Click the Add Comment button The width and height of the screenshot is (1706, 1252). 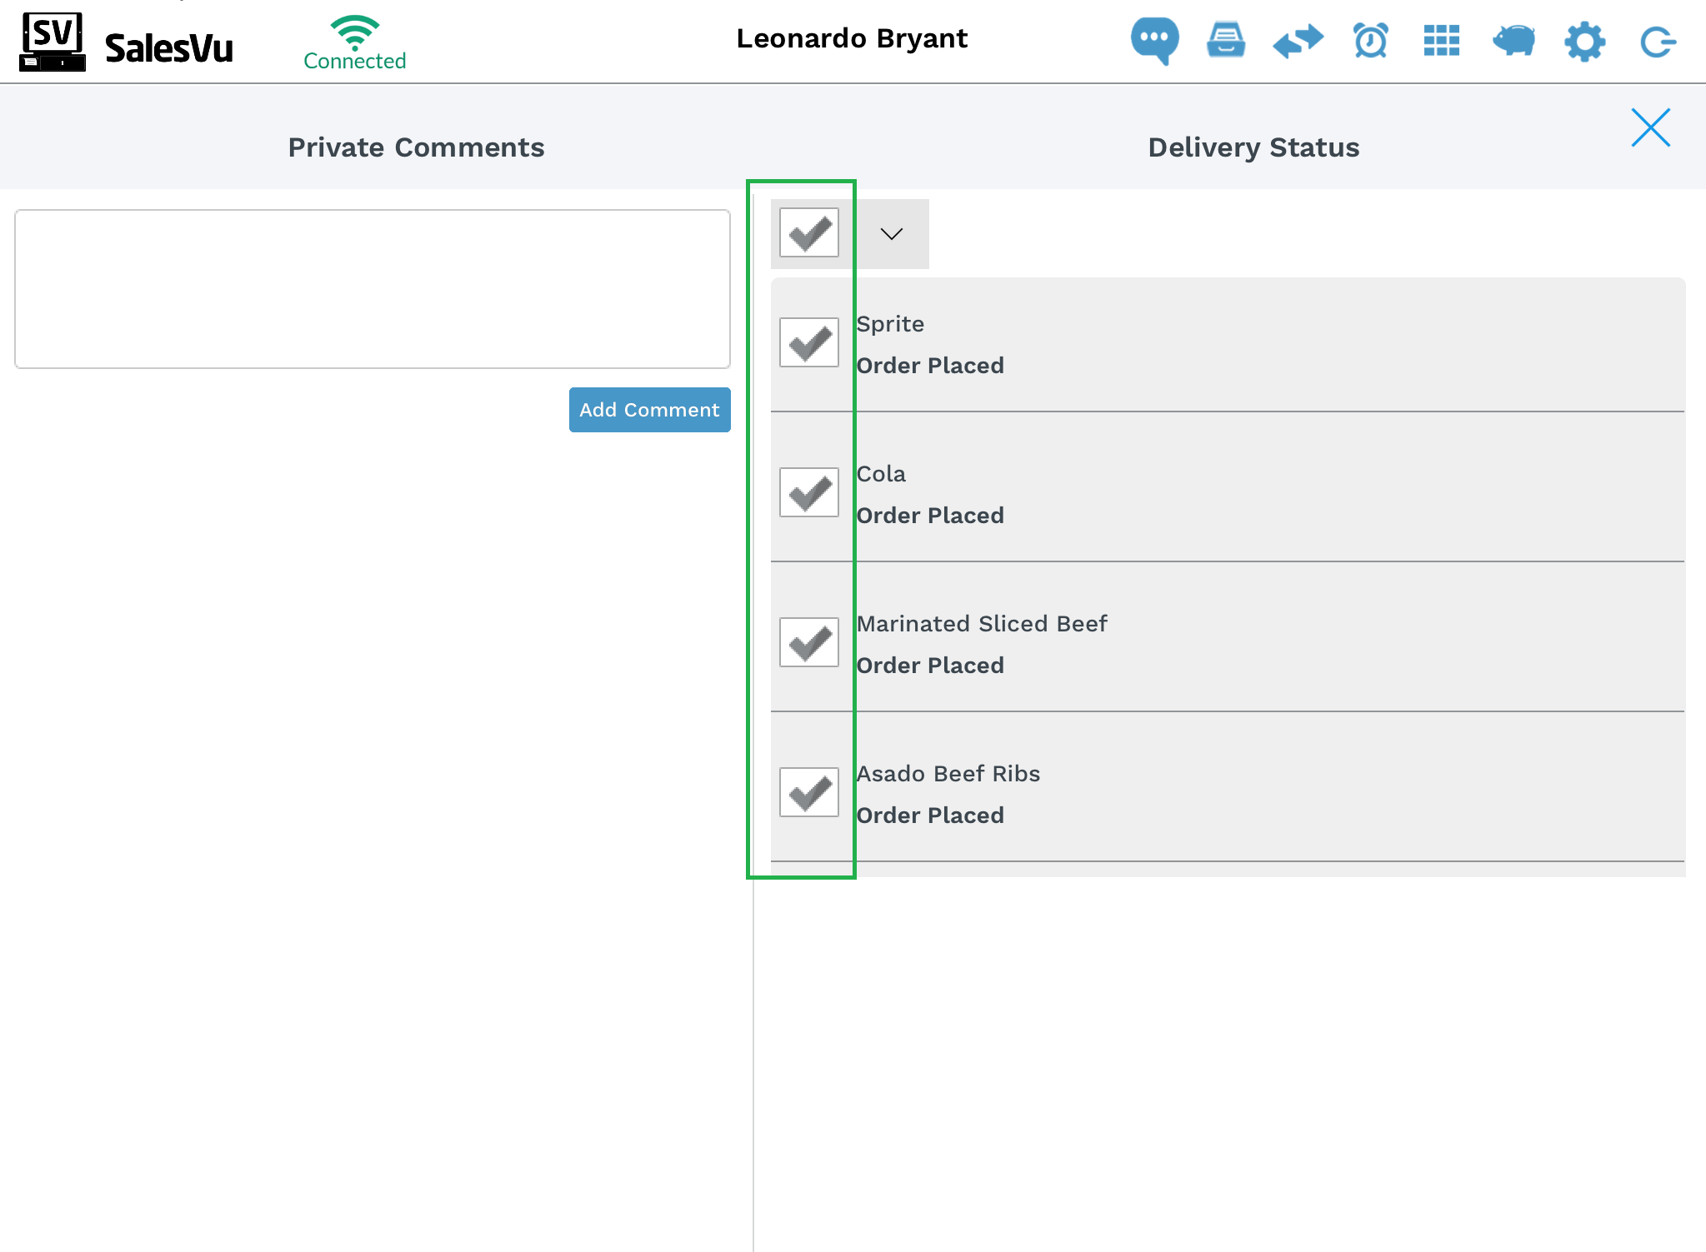pos(649,410)
